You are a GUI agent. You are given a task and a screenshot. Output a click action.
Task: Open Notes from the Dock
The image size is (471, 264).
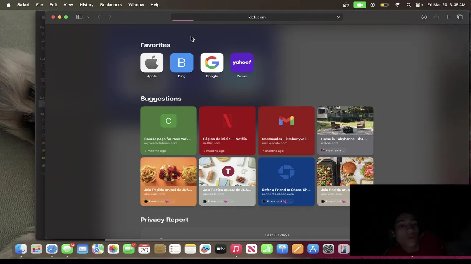tap(190, 249)
